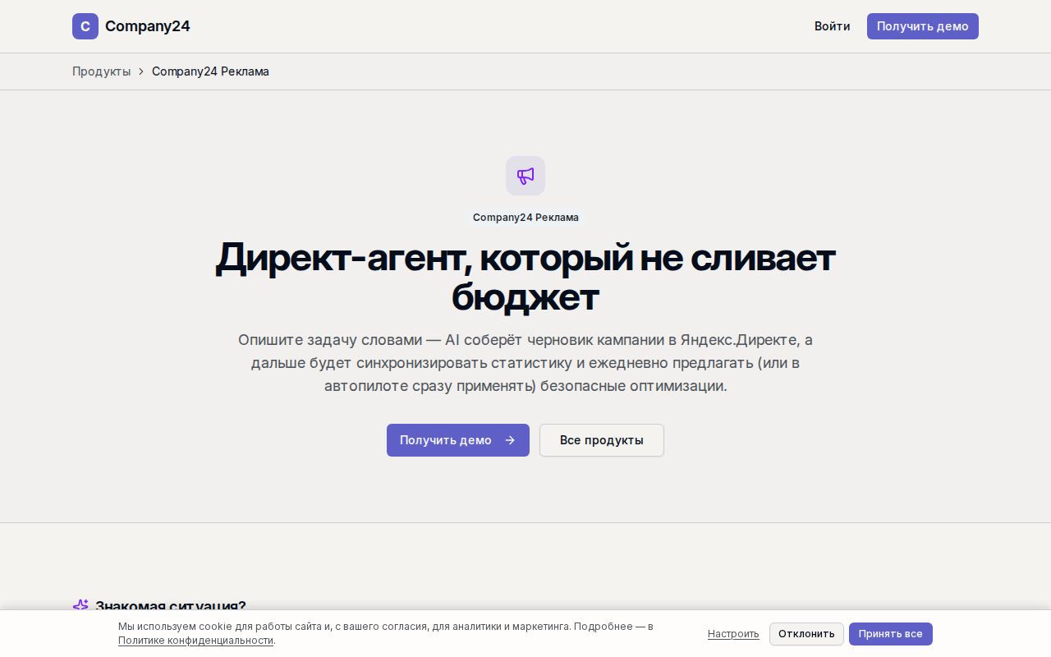Decline cookies with Отклонить button
This screenshot has height=657, width=1051.
[806, 634]
